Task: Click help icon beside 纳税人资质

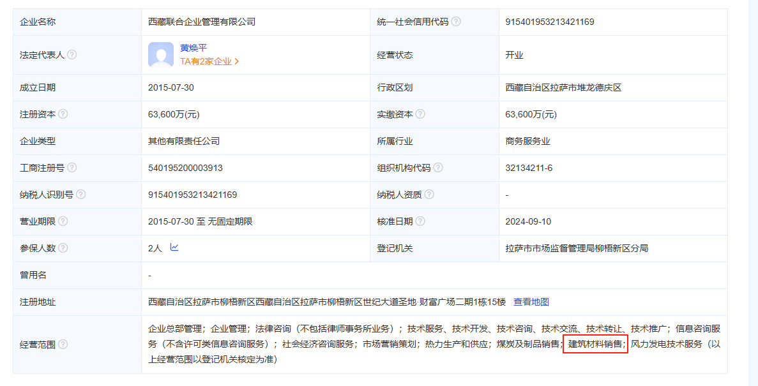Action: [x=428, y=194]
